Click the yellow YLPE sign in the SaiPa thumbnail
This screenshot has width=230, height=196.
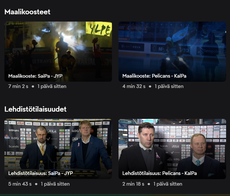[x=99, y=28]
